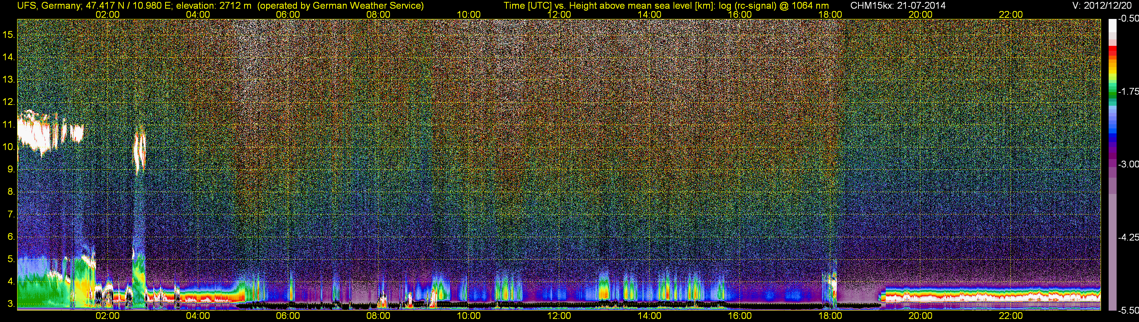Click the V: 2012/12/20 version text
Viewport: 1139px width, 322px height.
coord(1103,6)
